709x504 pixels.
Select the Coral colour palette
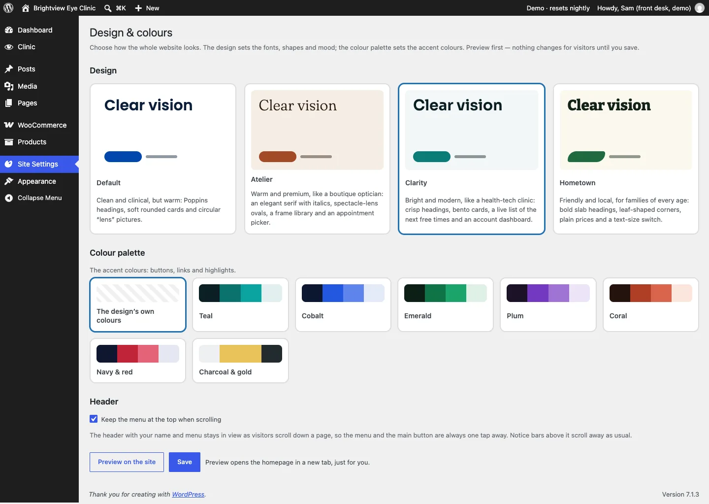[651, 304]
